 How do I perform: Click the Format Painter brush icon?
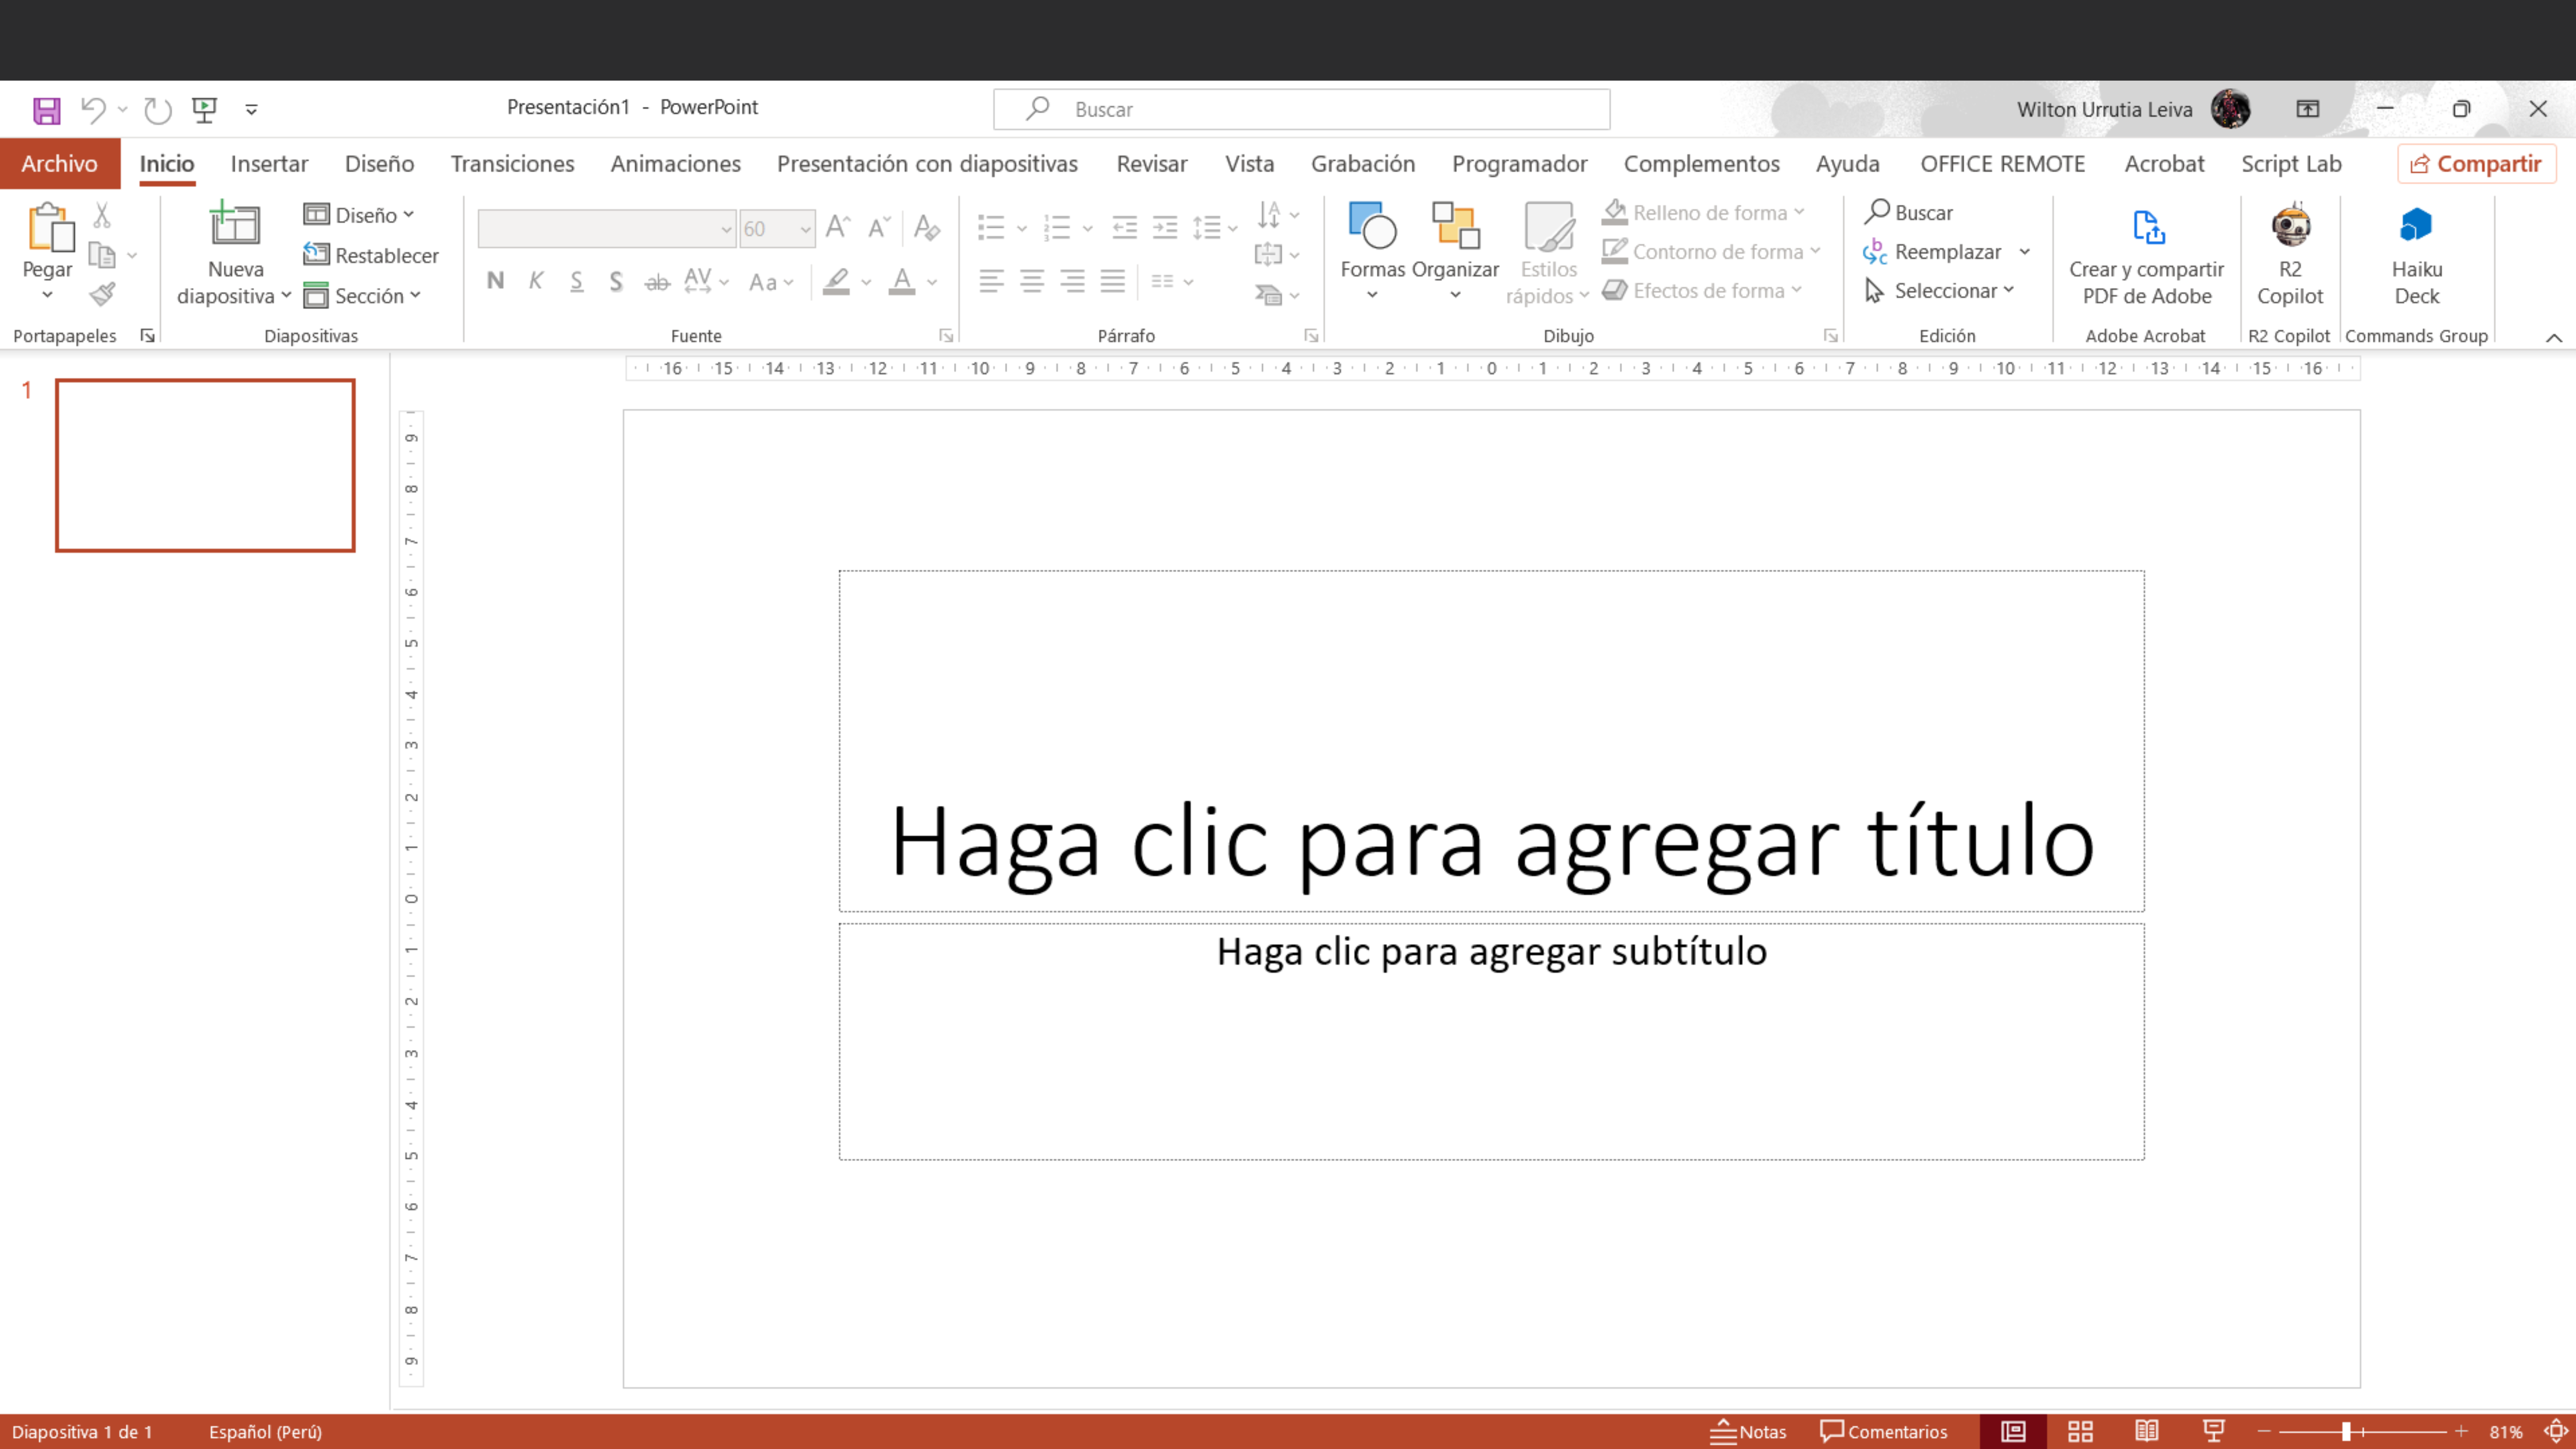click(x=102, y=294)
